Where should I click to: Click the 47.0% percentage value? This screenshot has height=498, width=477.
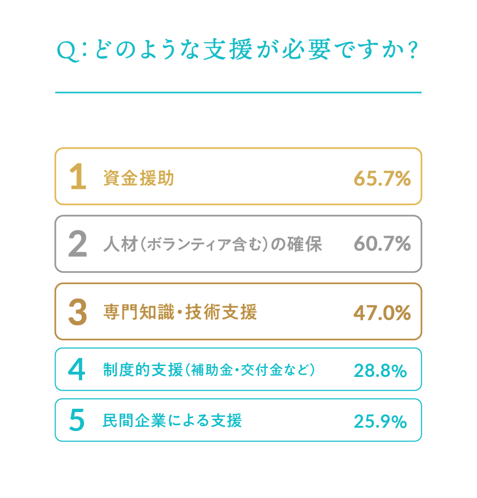382,312
